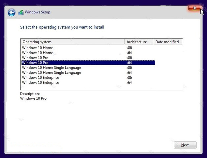The image size is (207, 158).
Task: Select Windows 10 Home Single Language x86
Action: tap(88, 68)
